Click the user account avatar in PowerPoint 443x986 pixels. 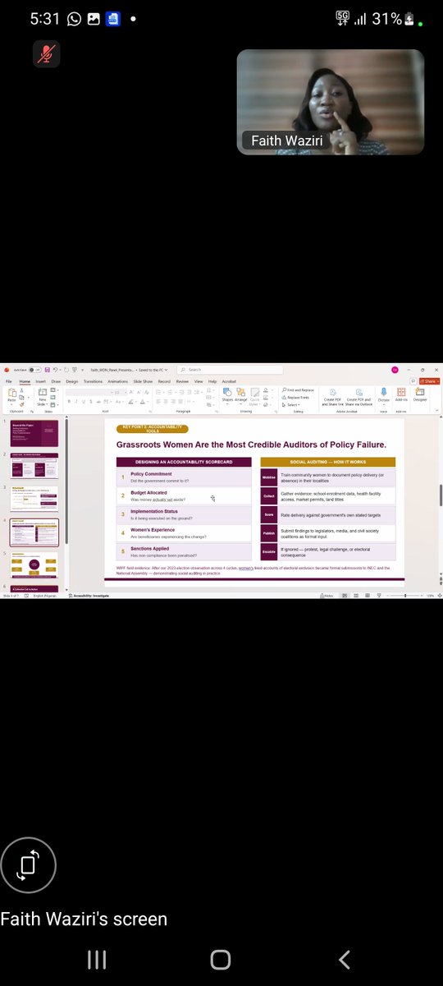[x=395, y=370]
